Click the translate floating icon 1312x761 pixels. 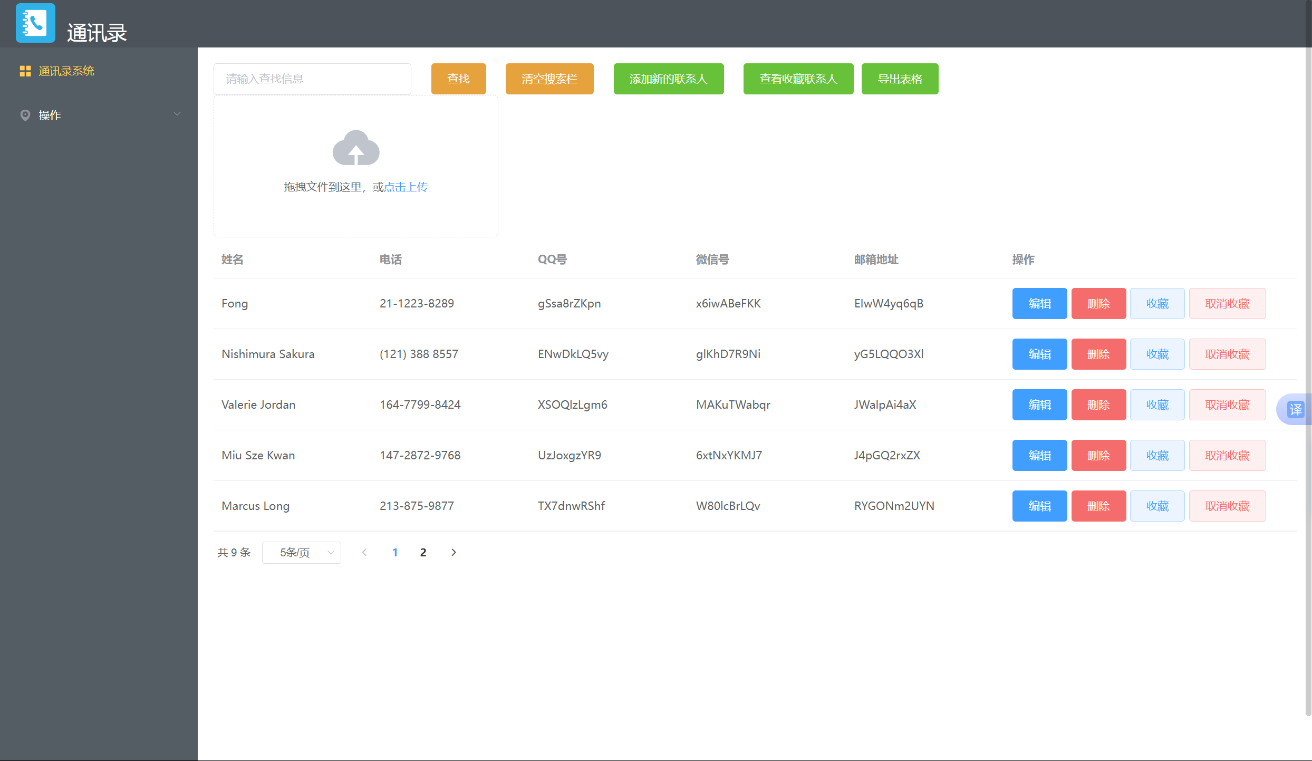[1295, 409]
